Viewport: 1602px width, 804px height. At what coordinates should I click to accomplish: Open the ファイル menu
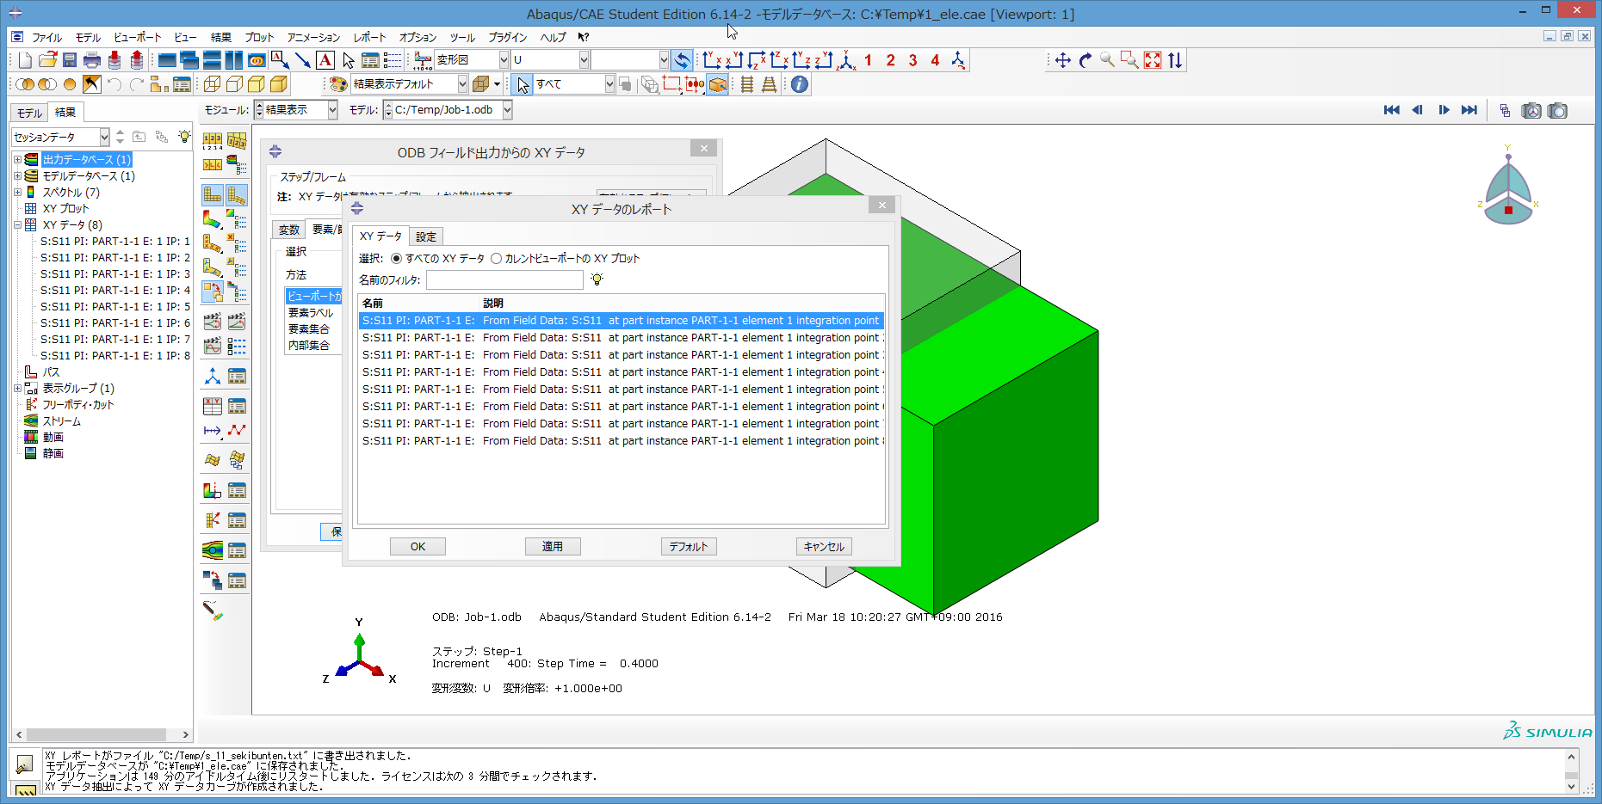[x=47, y=38]
